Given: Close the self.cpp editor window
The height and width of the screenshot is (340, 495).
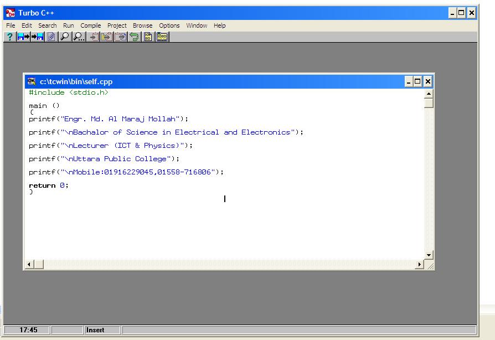Looking at the screenshot, I should 428,82.
